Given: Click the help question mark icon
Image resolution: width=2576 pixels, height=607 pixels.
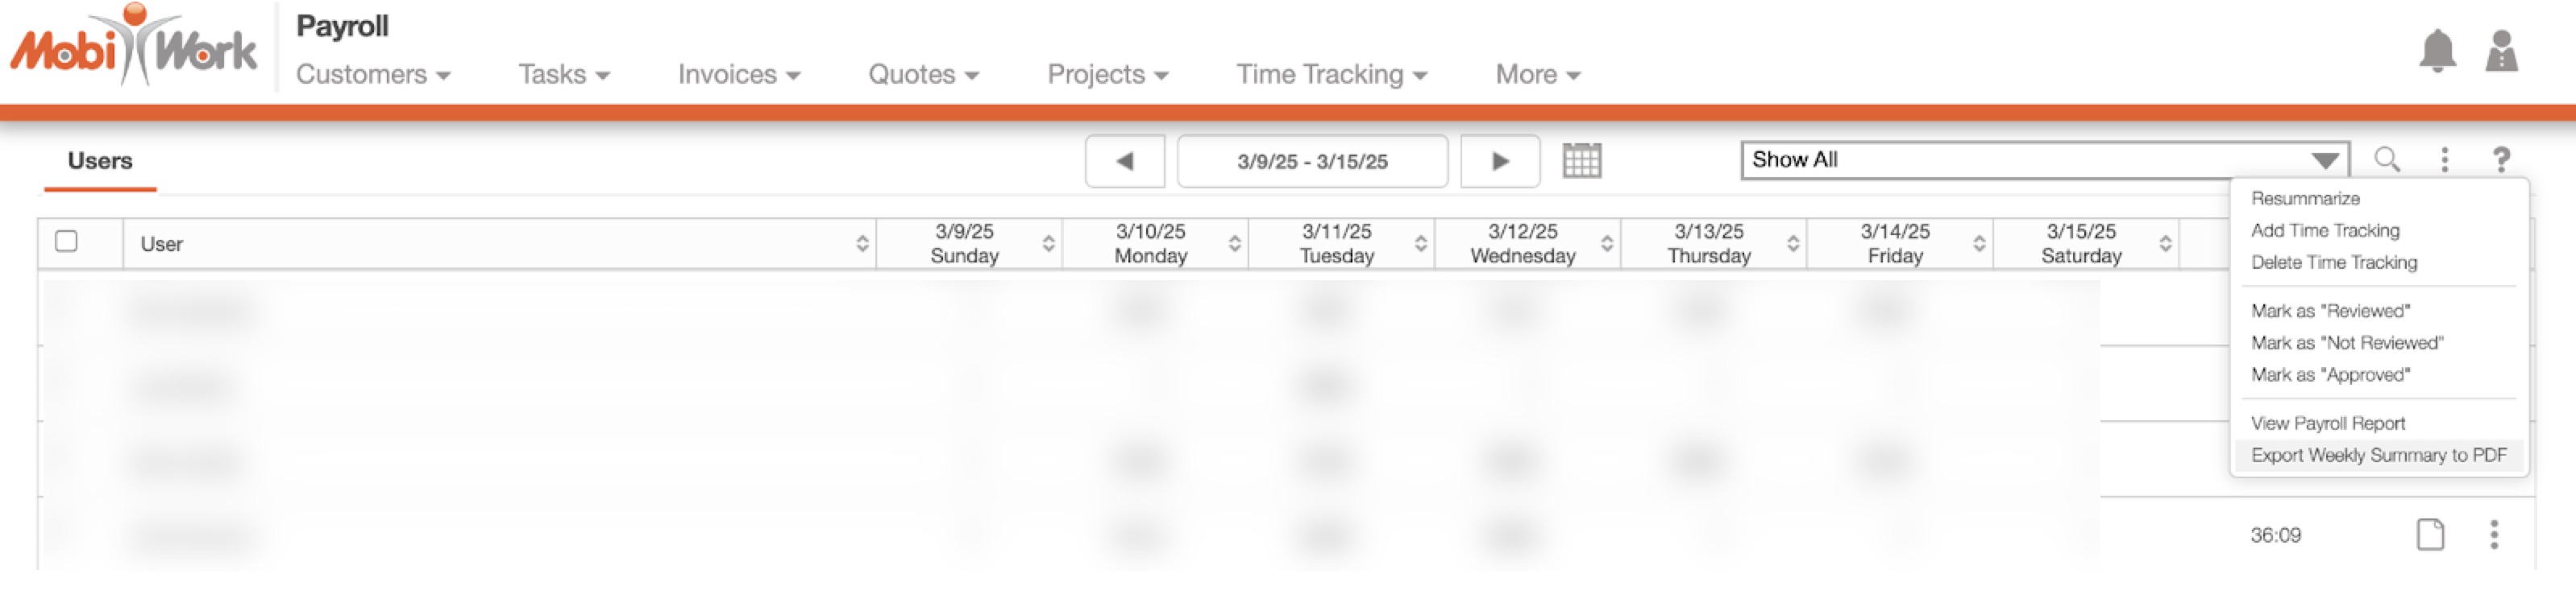Looking at the screenshot, I should point(2501,159).
